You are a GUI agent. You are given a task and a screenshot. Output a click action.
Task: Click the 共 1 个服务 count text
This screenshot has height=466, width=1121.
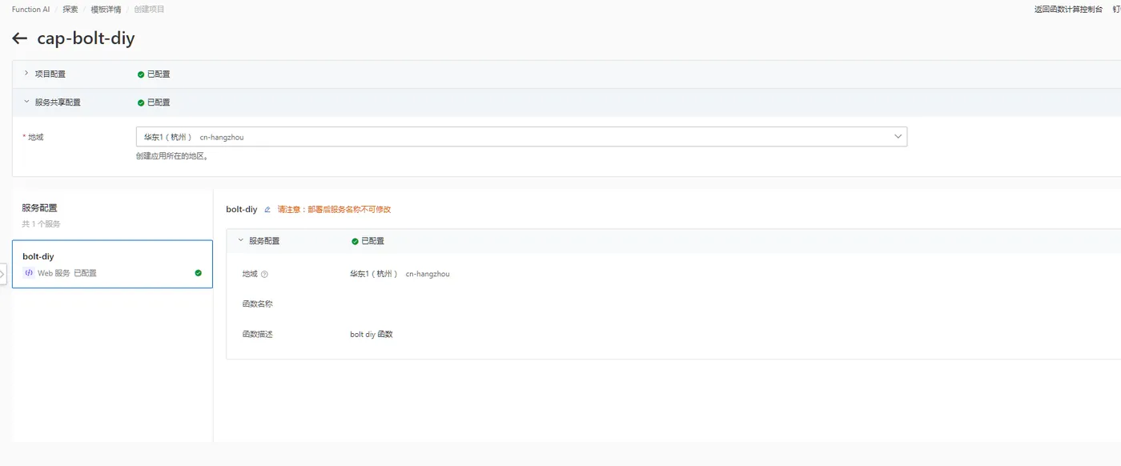click(x=41, y=224)
